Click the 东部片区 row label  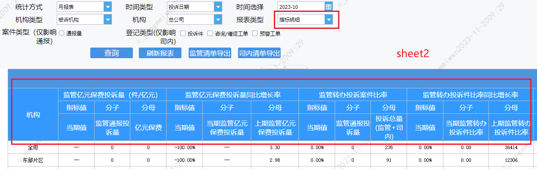(33, 160)
